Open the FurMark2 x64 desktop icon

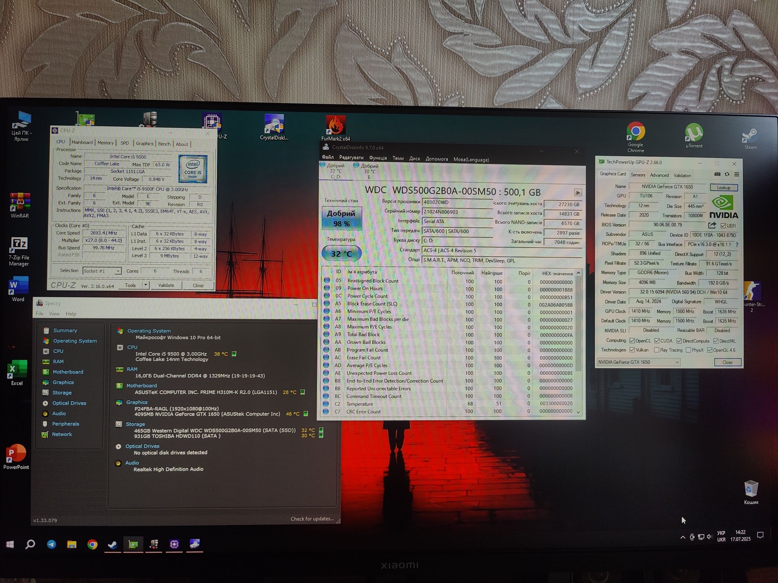(x=335, y=128)
